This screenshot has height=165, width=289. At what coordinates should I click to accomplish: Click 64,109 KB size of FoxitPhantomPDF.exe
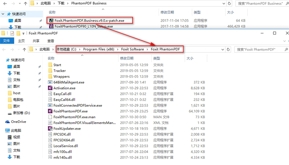(197, 111)
